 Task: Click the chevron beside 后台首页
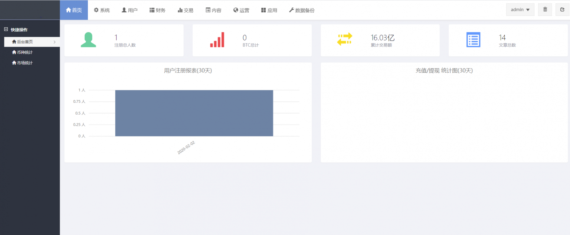click(55, 42)
